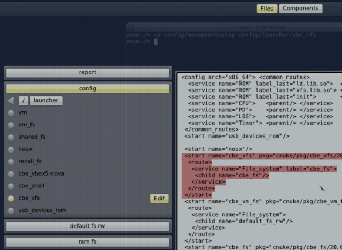Edit the cbe_vfs file
Image resolution: width=342 pixels, height=250 pixels.
tap(159, 199)
